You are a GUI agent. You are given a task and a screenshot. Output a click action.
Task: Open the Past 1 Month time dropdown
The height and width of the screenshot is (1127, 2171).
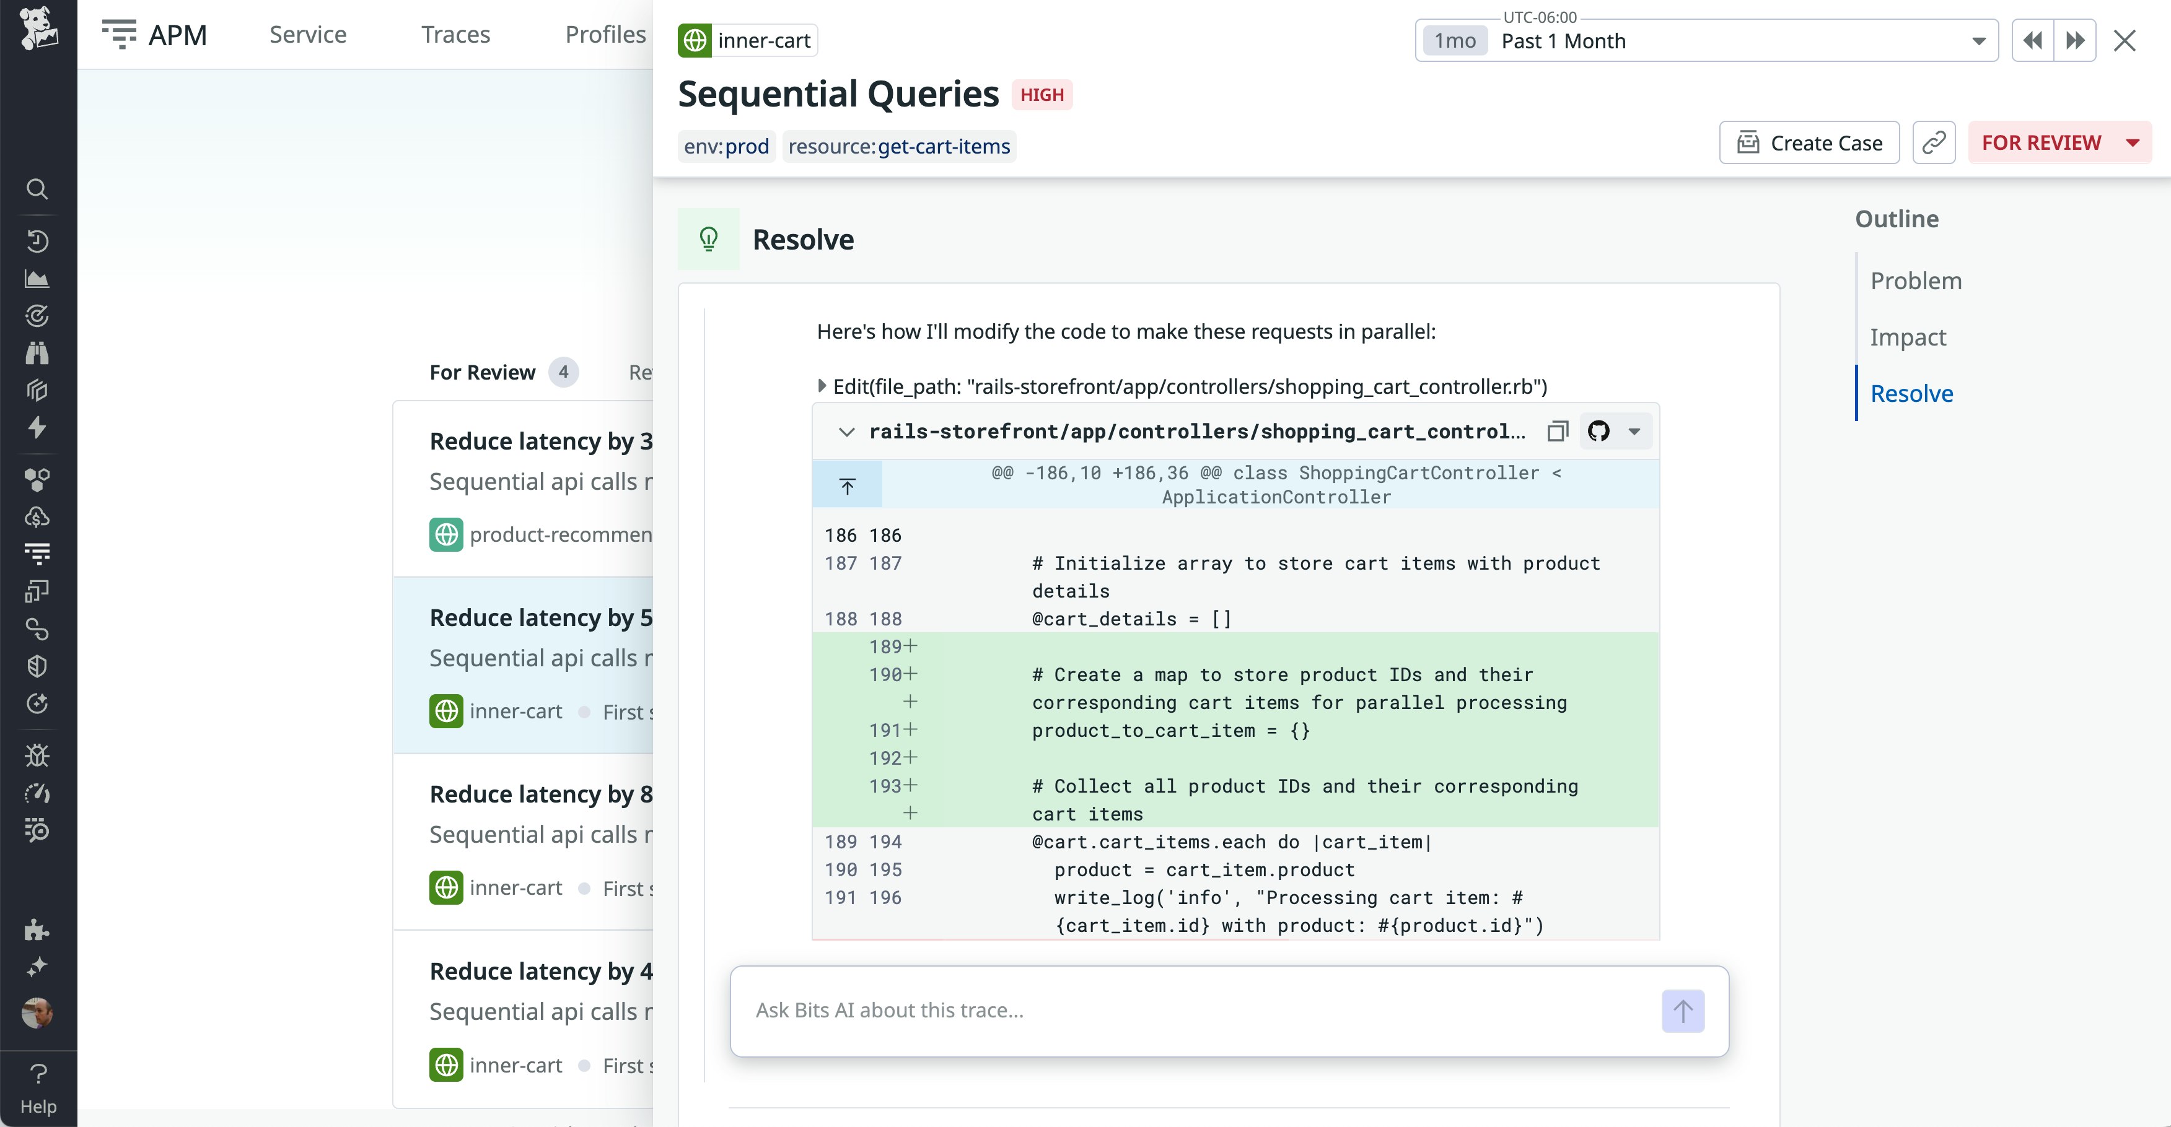pos(1706,40)
